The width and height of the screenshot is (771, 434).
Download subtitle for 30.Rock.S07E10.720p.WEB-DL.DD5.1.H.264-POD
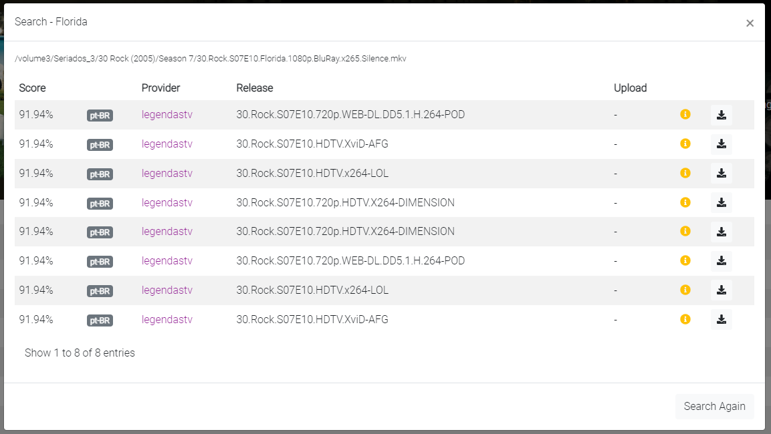[721, 114]
